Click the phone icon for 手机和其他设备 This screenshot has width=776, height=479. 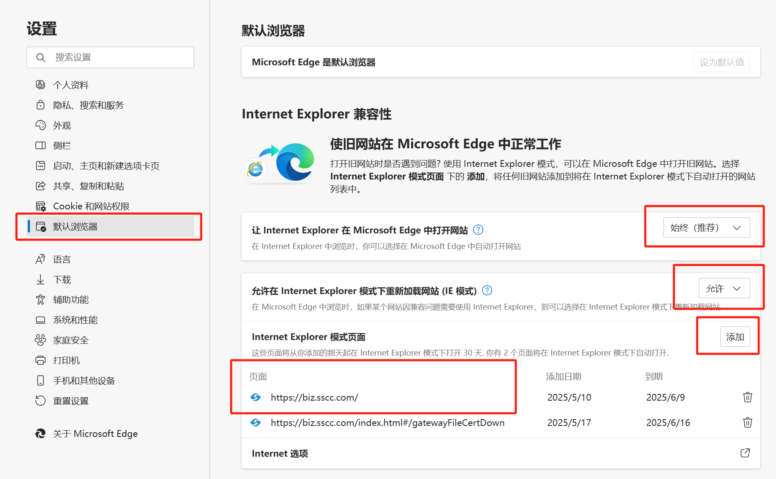coord(40,380)
